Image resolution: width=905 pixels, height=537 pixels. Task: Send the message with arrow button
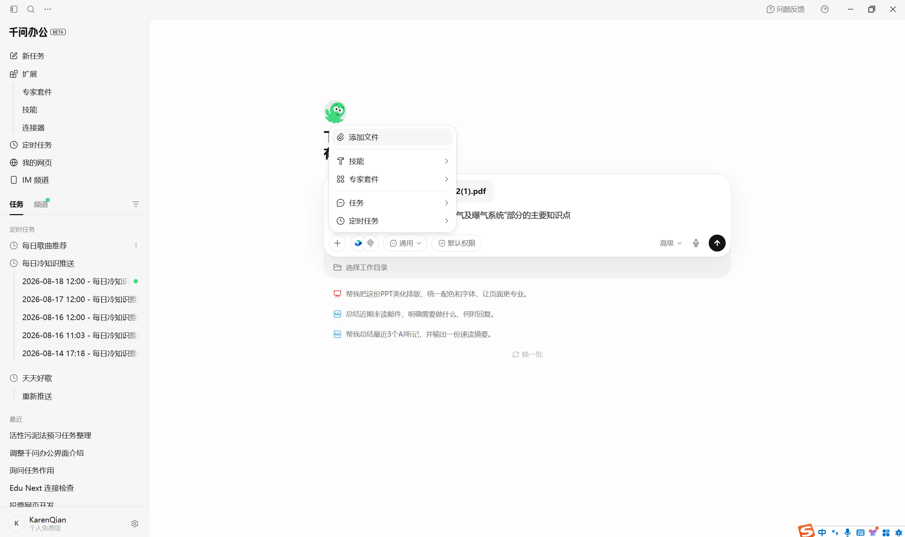pyautogui.click(x=717, y=243)
